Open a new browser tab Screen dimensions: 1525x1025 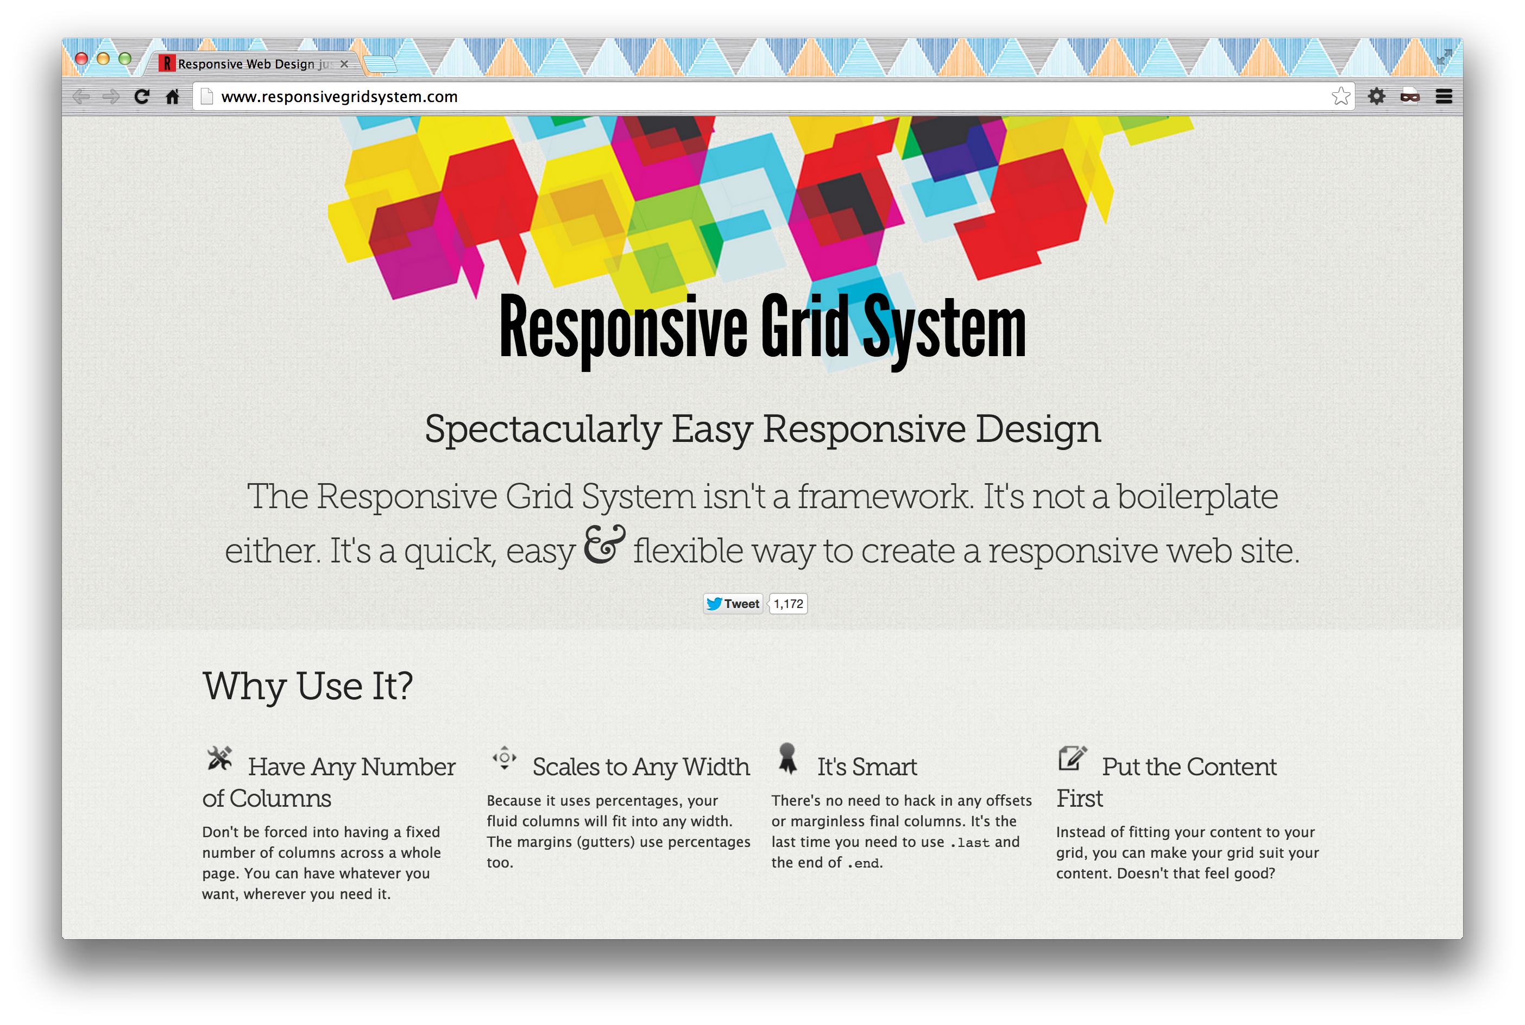381,64
